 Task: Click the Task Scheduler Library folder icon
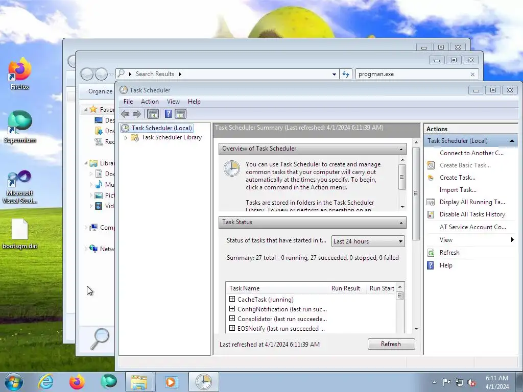pyautogui.click(x=135, y=137)
